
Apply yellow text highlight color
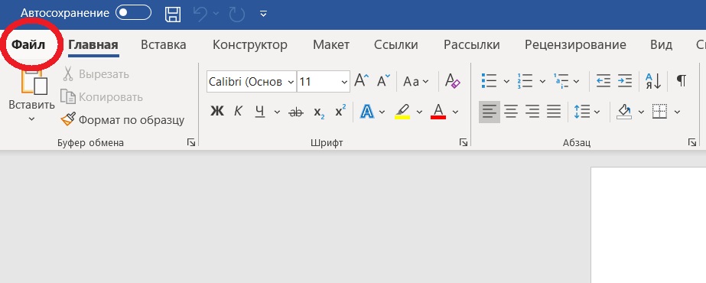point(402,112)
